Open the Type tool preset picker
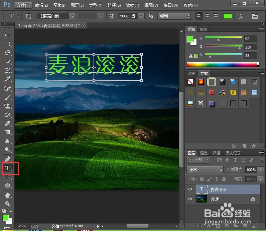This screenshot has height=231, width=266. tap(14, 16)
